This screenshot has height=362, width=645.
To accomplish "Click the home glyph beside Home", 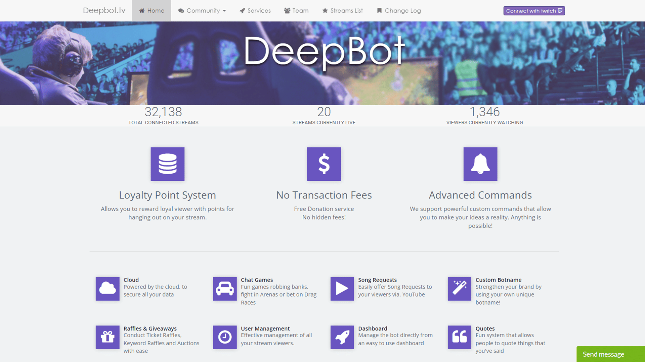I will (142, 11).
